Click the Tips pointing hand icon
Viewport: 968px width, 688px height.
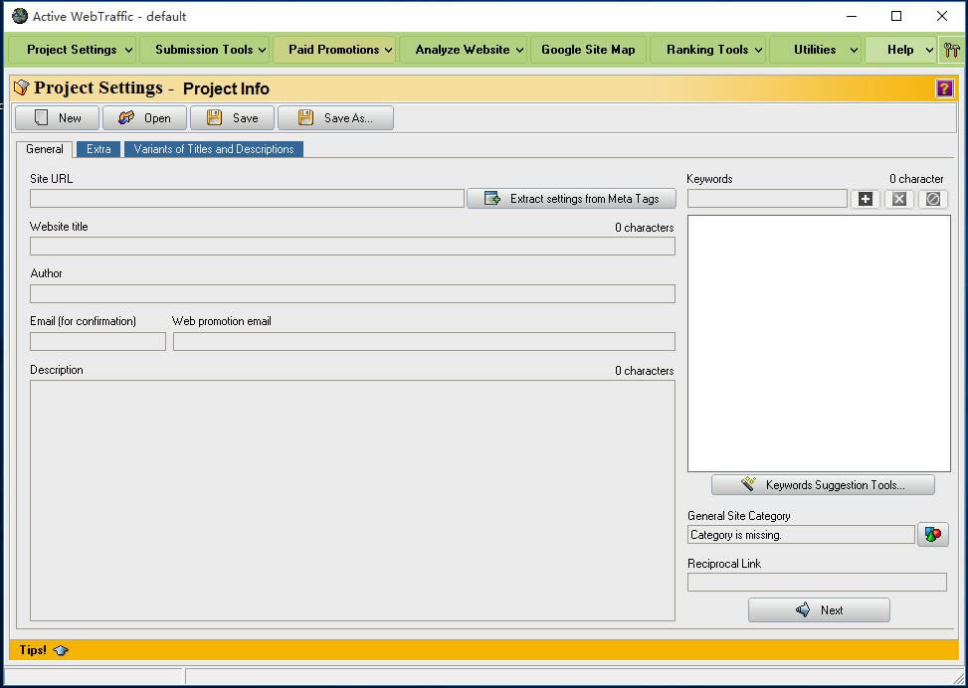pyautogui.click(x=61, y=650)
